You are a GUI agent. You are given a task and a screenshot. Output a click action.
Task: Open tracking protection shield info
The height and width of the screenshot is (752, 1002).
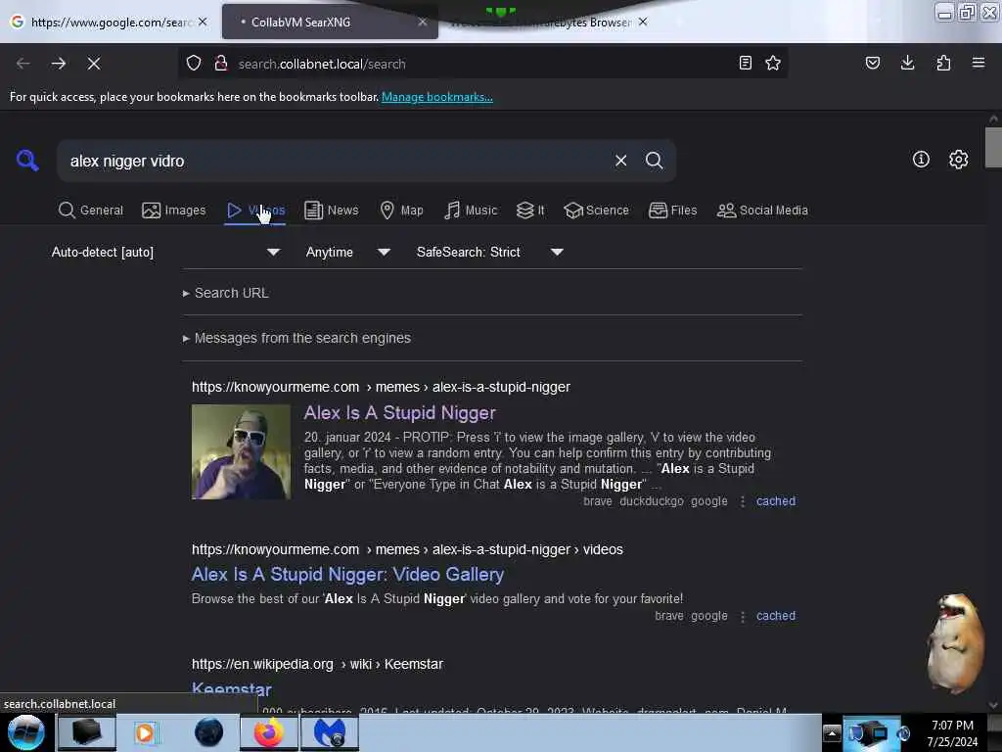[194, 64]
